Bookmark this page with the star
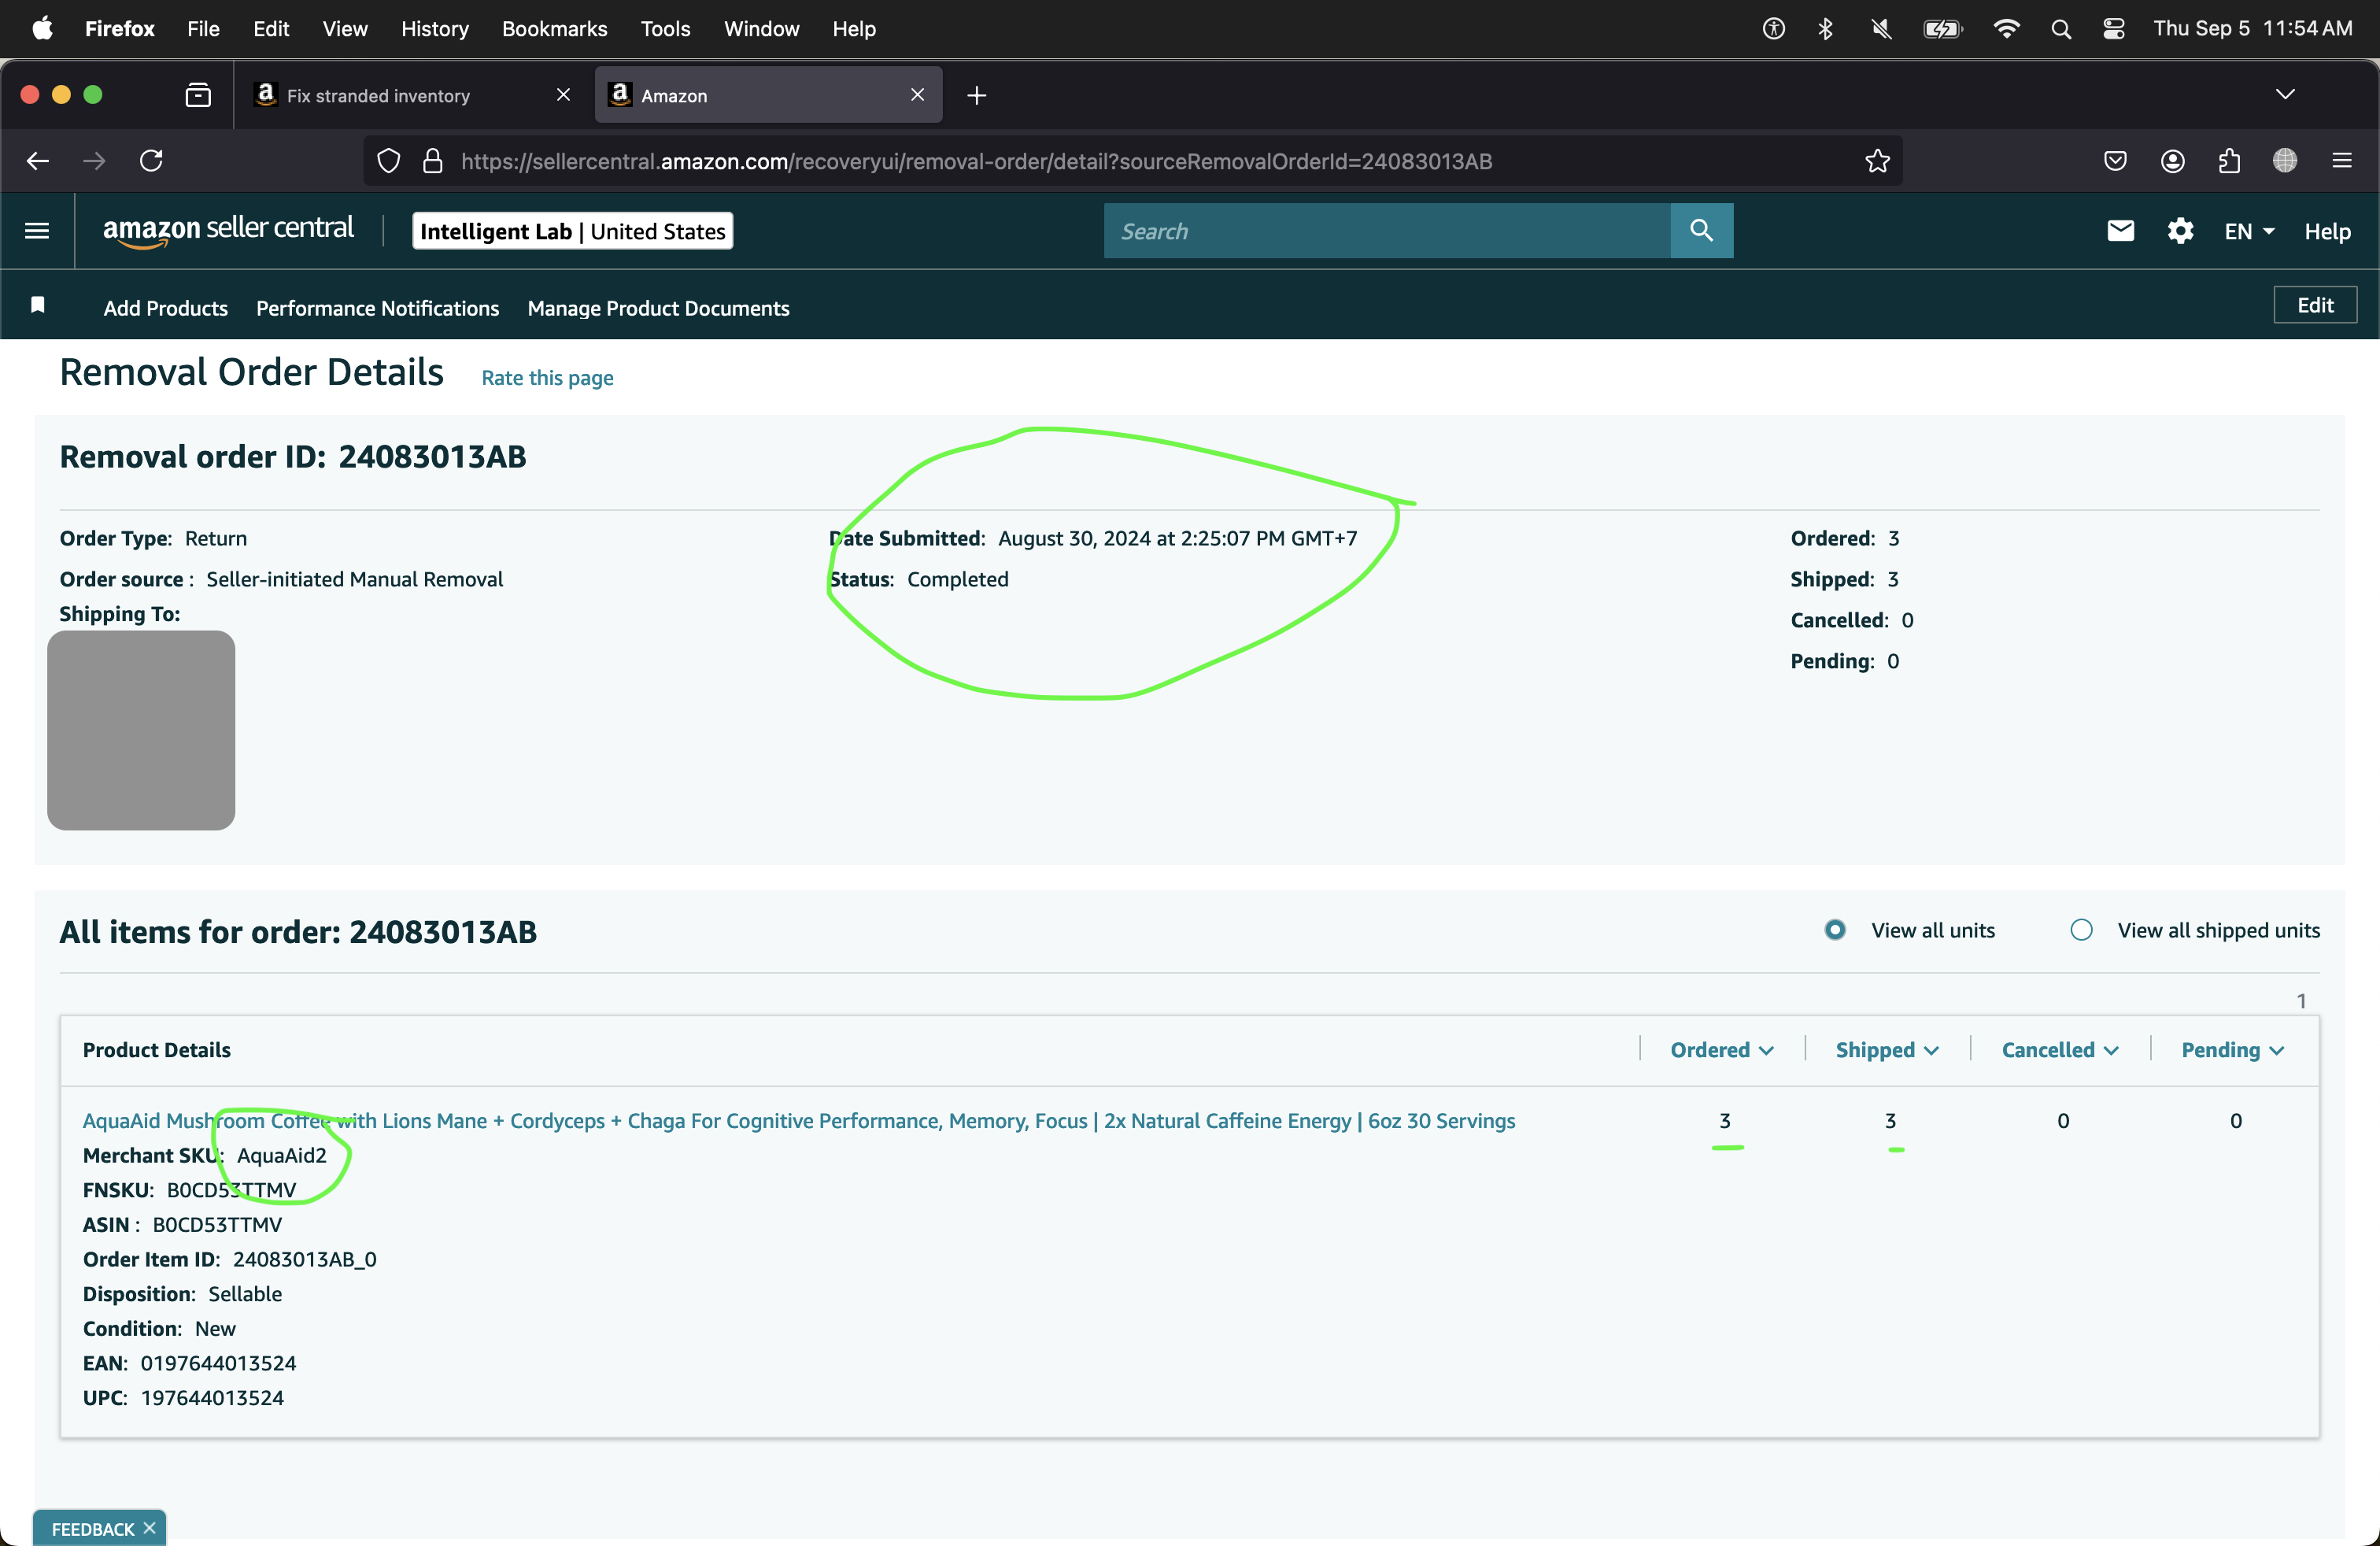The image size is (2380, 1546). tap(1877, 161)
